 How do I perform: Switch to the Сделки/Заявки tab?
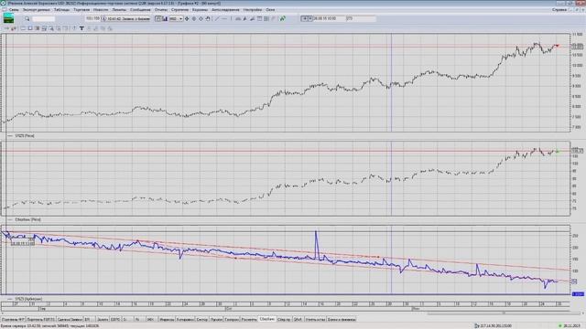tap(70, 319)
